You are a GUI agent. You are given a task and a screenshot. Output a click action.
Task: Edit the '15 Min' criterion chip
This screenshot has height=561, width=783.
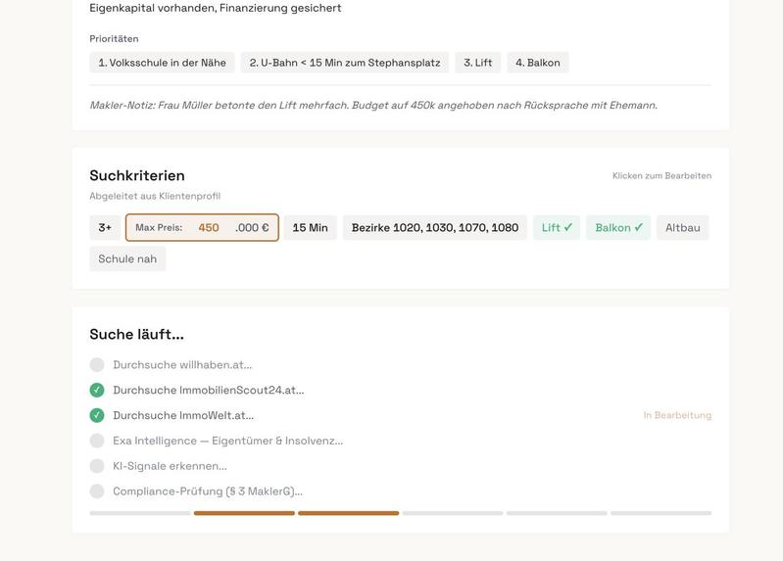(x=310, y=227)
